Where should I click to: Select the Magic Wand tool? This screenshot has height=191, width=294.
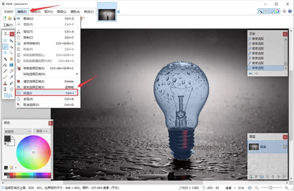click(x=5, y=59)
